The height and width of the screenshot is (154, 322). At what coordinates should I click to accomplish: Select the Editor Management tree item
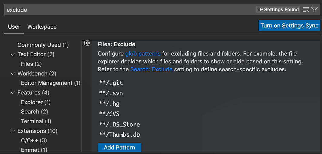pos(50,83)
